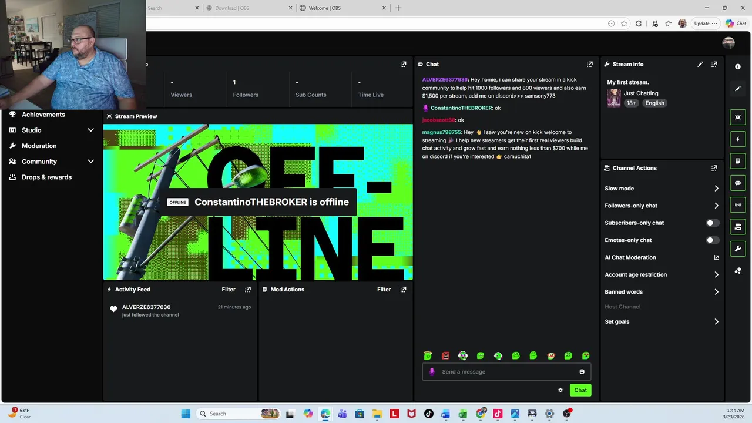Image resolution: width=752 pixels, height=423 pixels.
Task: Insert the headphones emote with purple eyes
Action: 463,355
